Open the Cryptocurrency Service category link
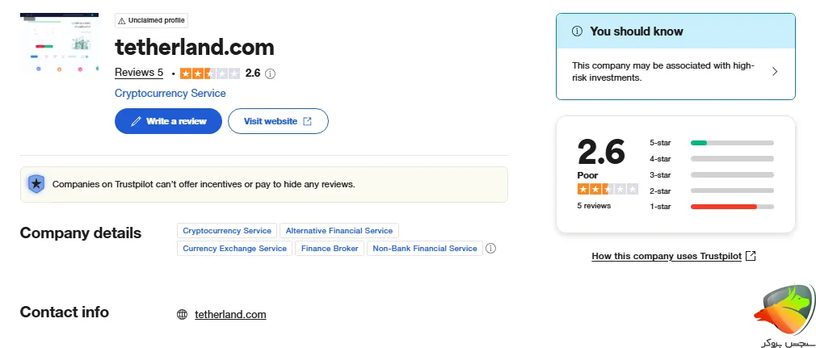The height and width of the screenshot is (348, 816). coord(170,94)
